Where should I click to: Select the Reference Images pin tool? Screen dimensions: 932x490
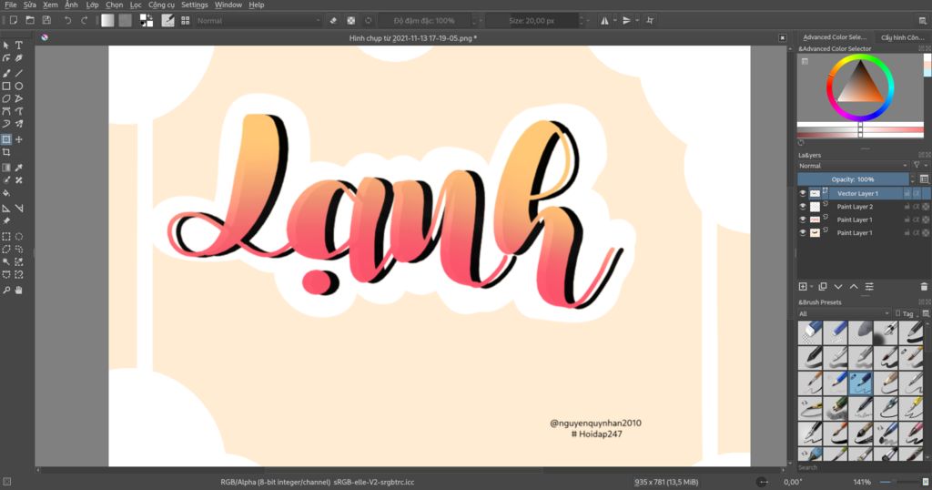(6, 220)
